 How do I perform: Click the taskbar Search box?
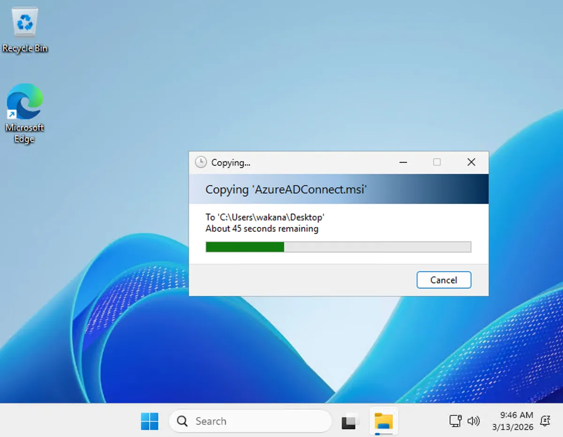click(250, 421)
